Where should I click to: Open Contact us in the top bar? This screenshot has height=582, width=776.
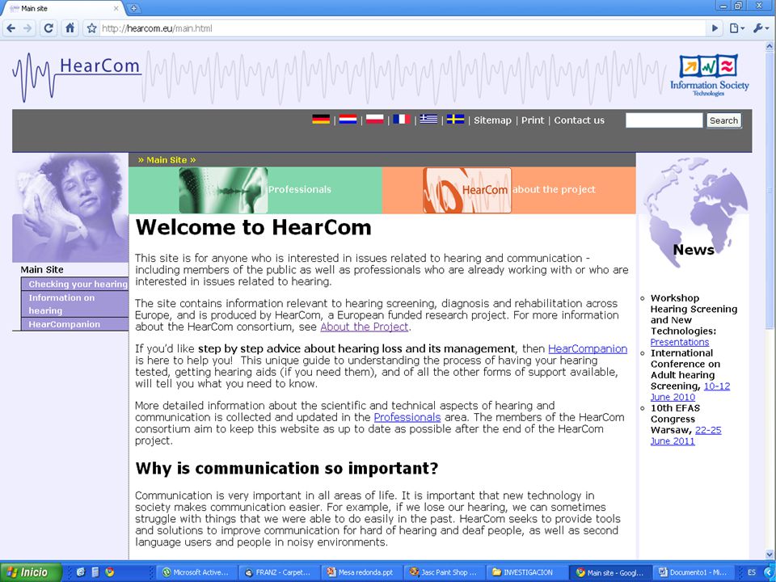coord(579,120)
